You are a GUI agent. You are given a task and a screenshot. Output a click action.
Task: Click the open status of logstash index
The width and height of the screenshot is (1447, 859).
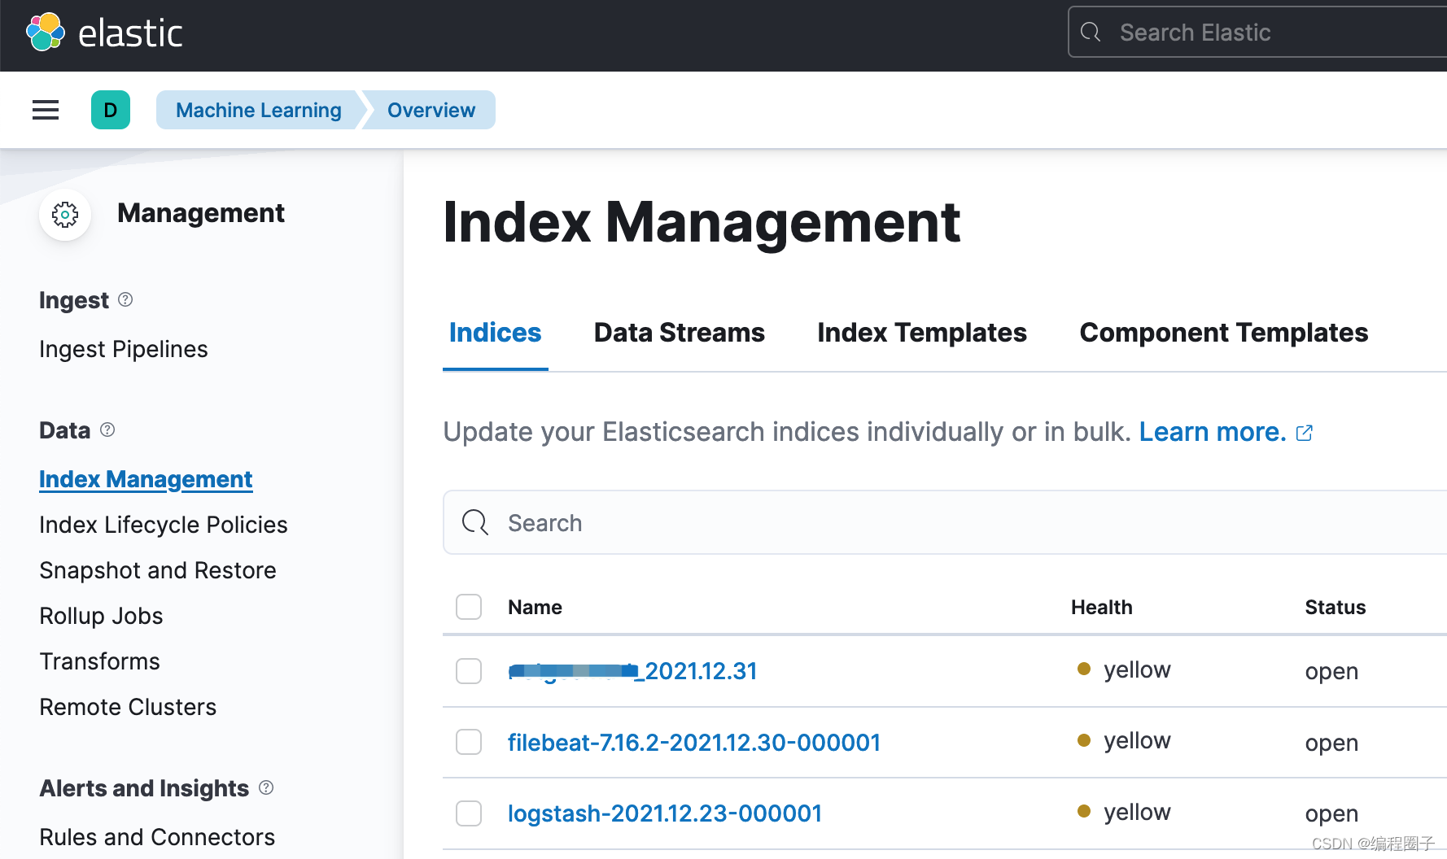pyautogui.click(x=1331, y=813)
